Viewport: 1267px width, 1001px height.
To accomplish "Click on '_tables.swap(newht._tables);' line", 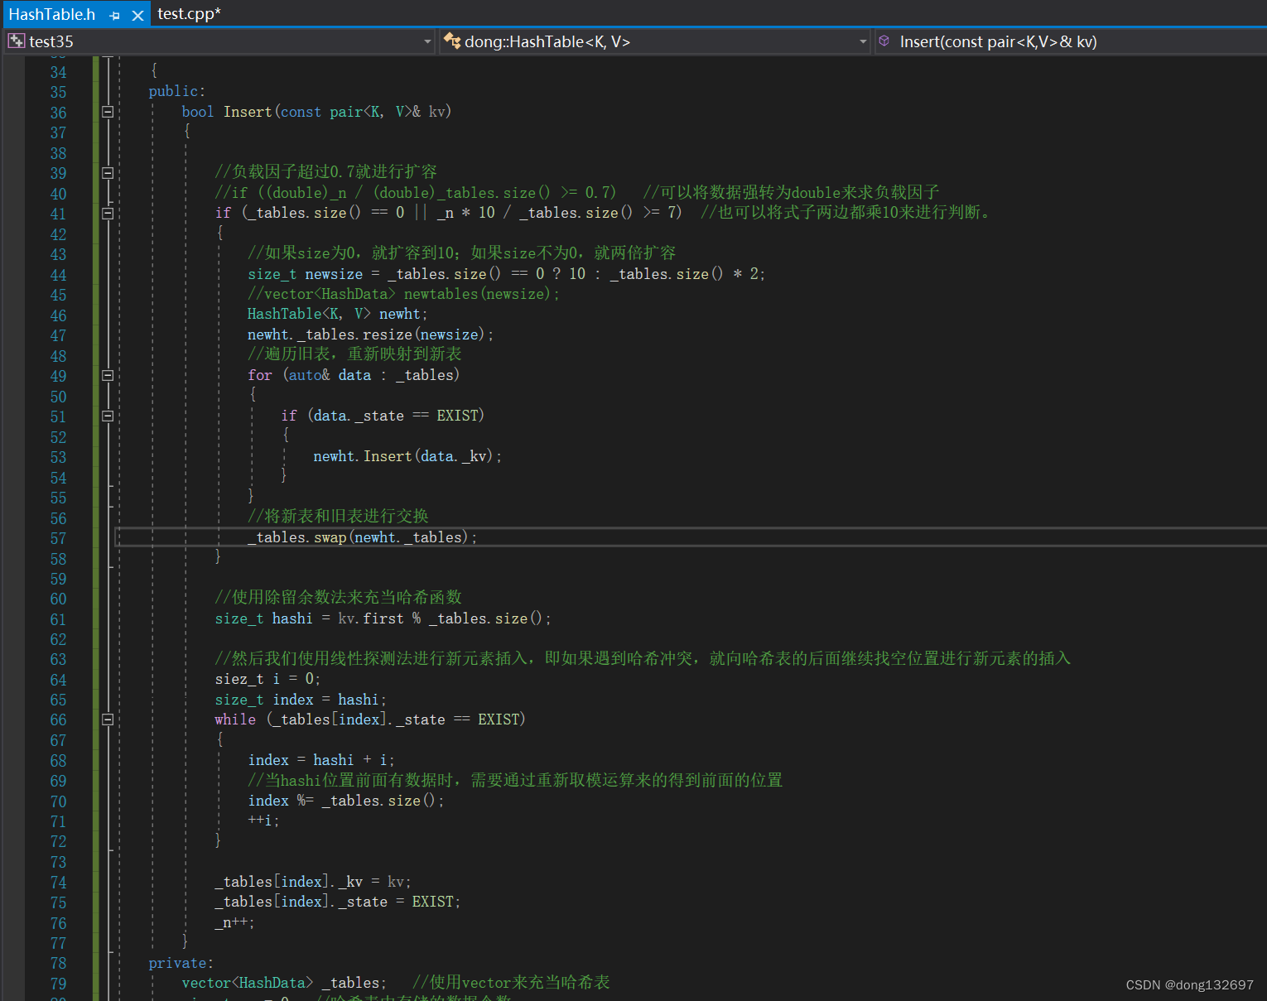I will pos(363,537).
